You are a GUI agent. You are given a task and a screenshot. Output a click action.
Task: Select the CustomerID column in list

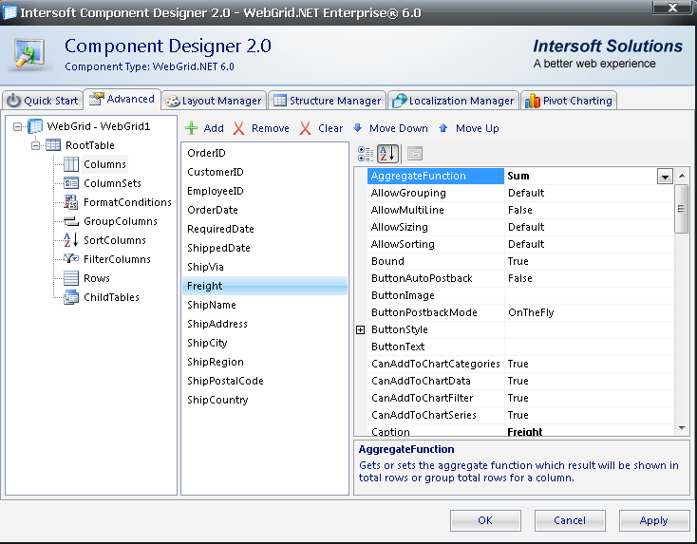[265, 172]
